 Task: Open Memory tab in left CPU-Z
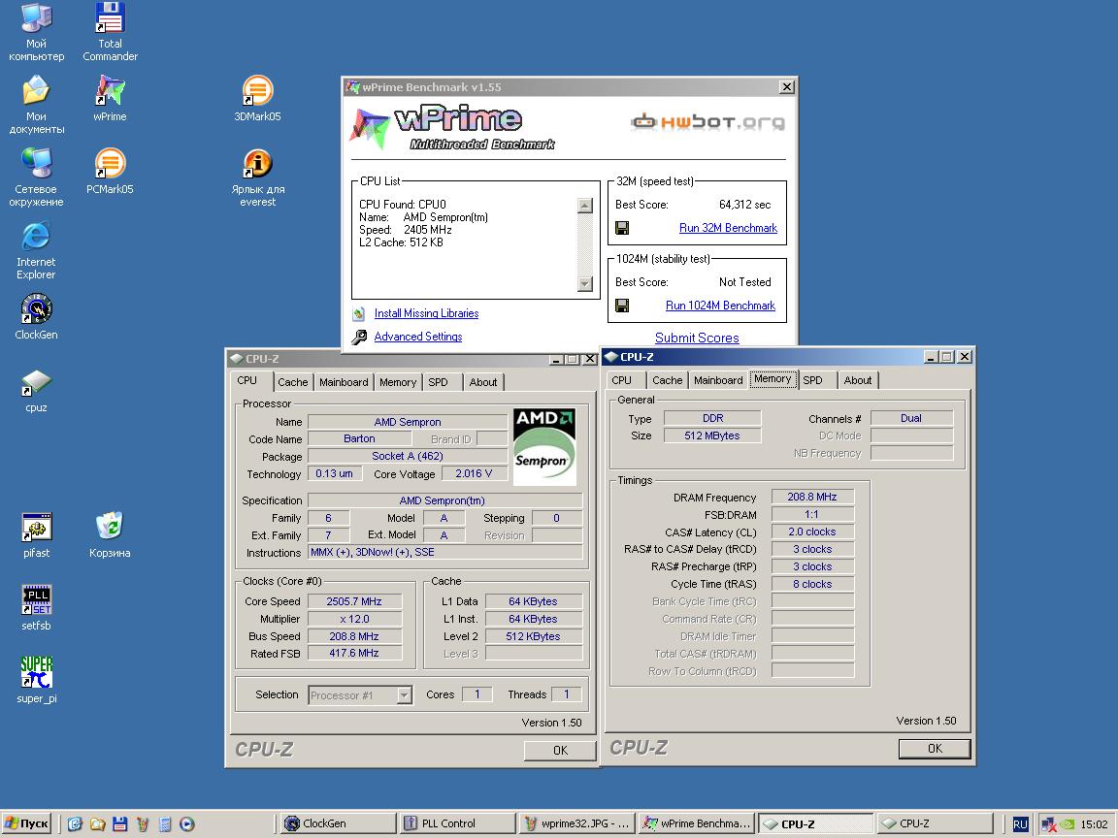(398, 382)
